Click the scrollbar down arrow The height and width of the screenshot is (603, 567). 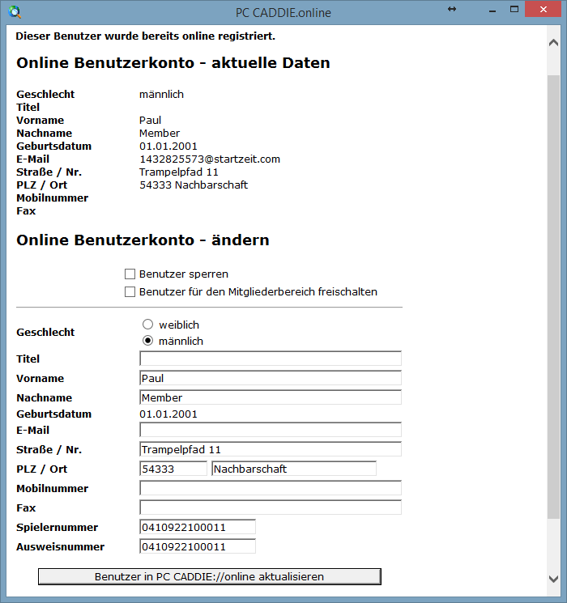coord(553,579)
